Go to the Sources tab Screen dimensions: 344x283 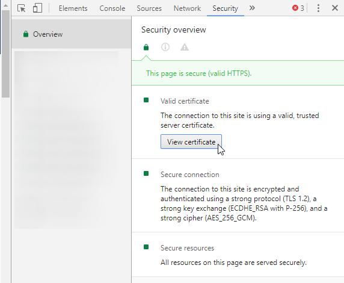[149, 8]
